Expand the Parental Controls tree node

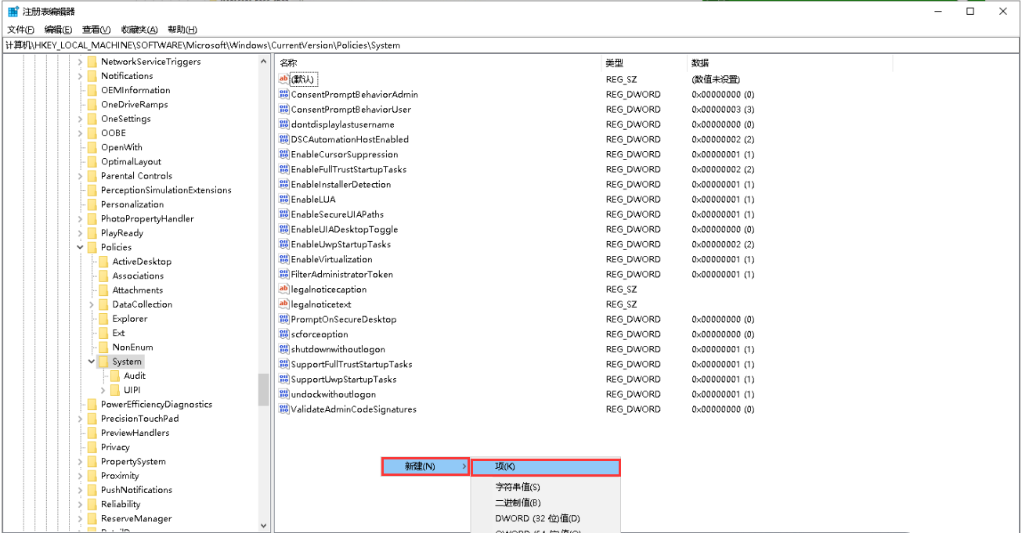tap(80, 176)
